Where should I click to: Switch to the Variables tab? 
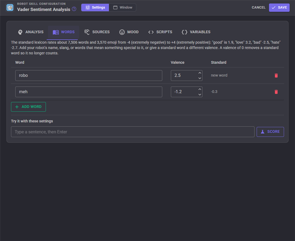[x=196, y=32]
